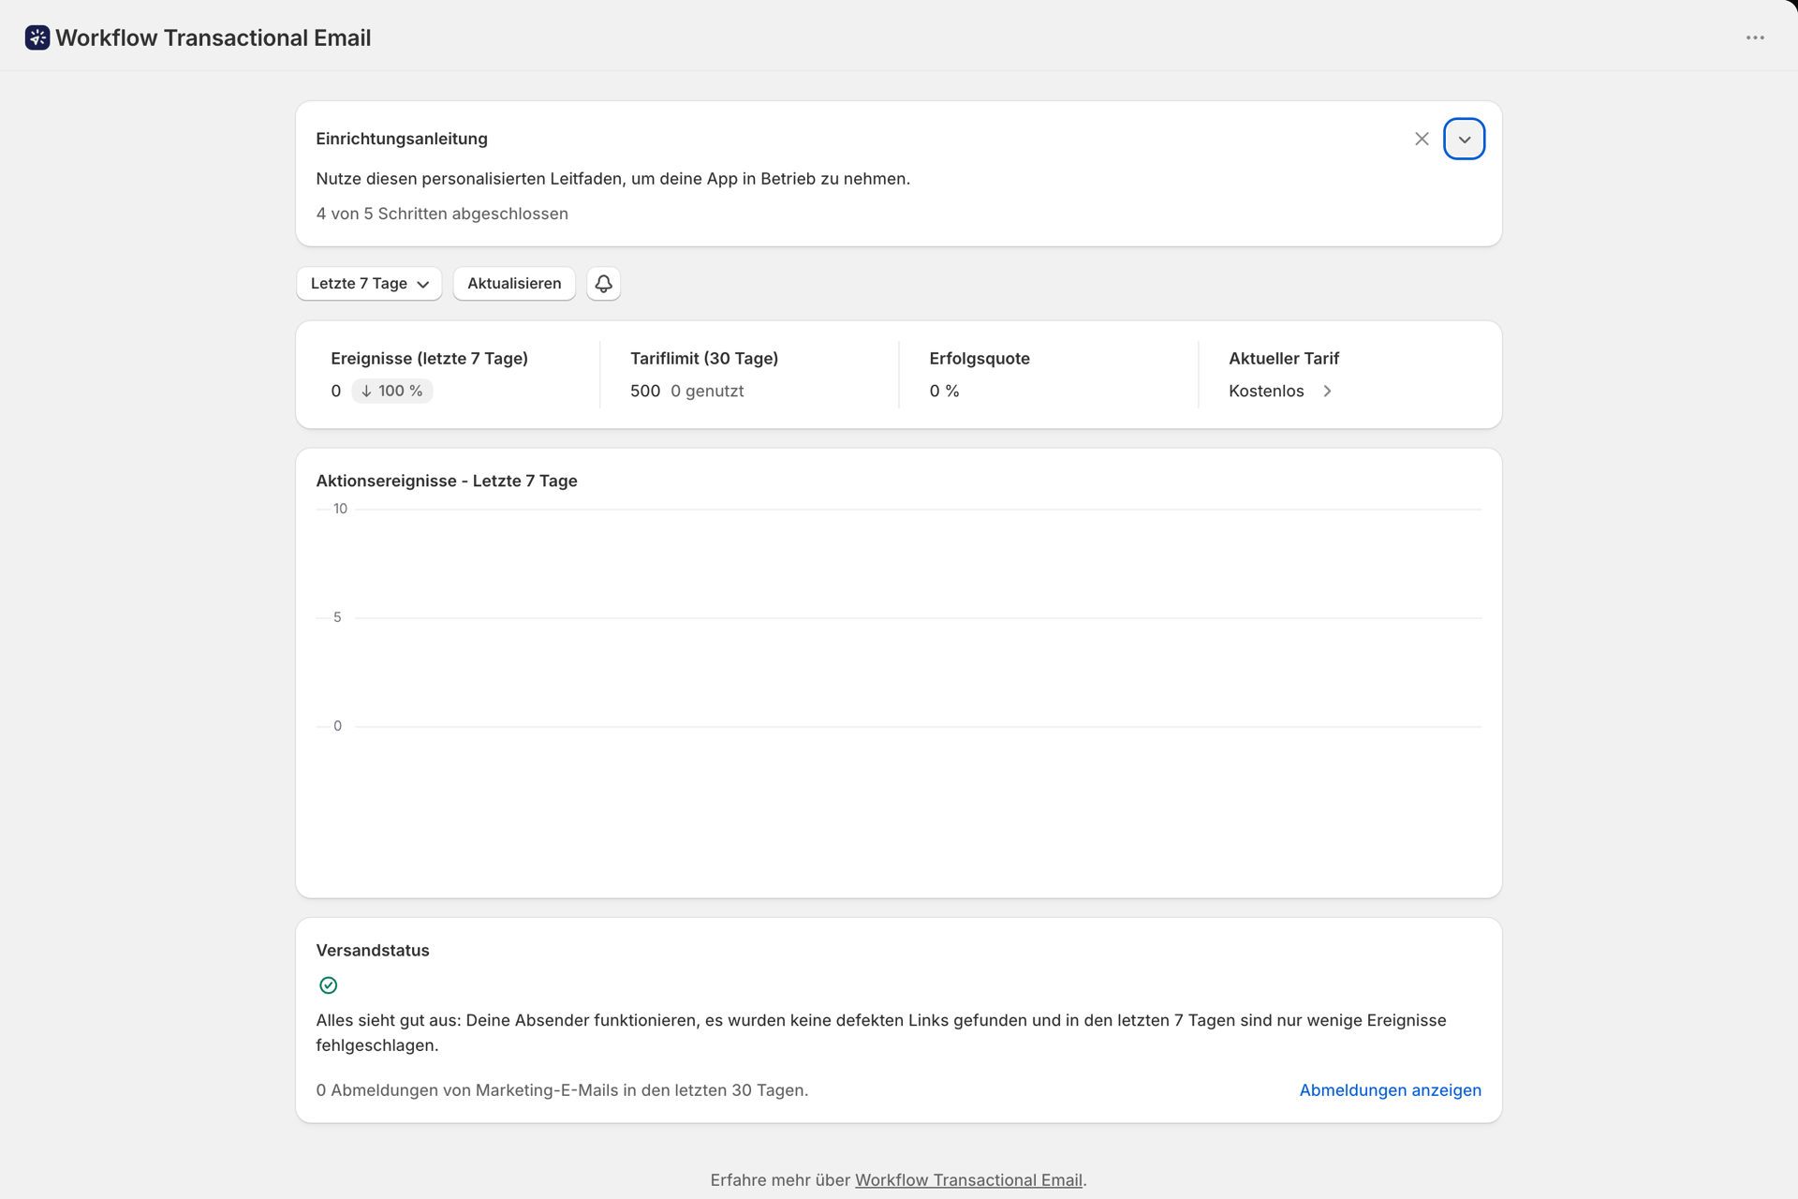Click the Aktualisieren button
This screenshot has height=1199, width=1798.
[x=514, y=284]
